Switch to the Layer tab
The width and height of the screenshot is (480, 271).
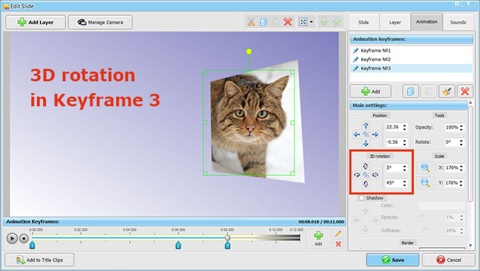tap(395, 22)
